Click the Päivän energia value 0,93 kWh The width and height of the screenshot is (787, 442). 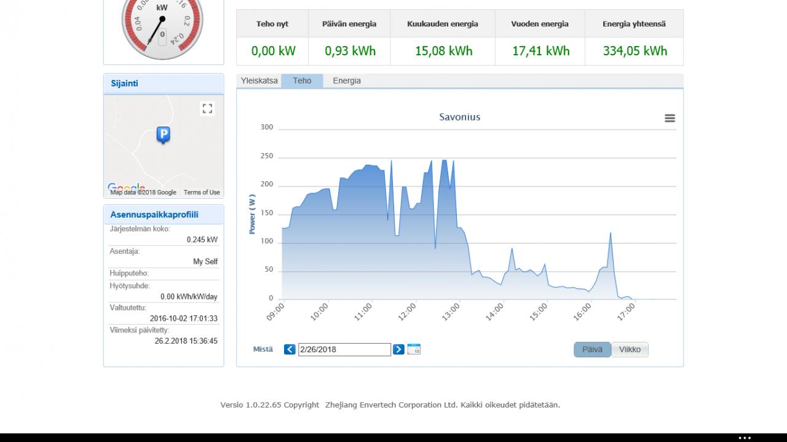[x=350, y=51]
